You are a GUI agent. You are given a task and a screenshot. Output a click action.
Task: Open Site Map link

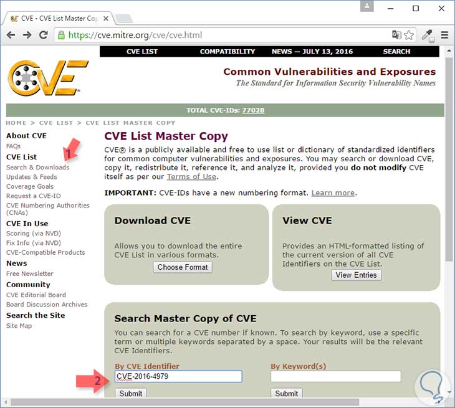pos(19,326)
